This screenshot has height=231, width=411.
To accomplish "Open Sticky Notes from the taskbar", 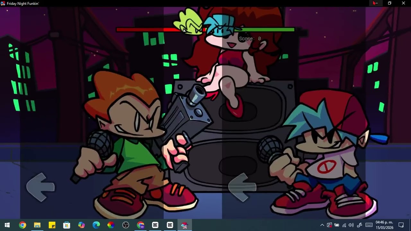I will point(52,225).
